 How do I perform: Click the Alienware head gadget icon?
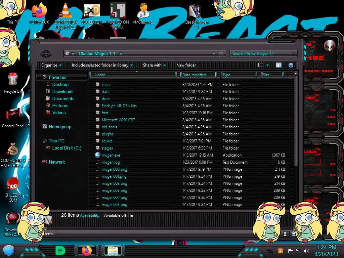click(x=330, y=45)
